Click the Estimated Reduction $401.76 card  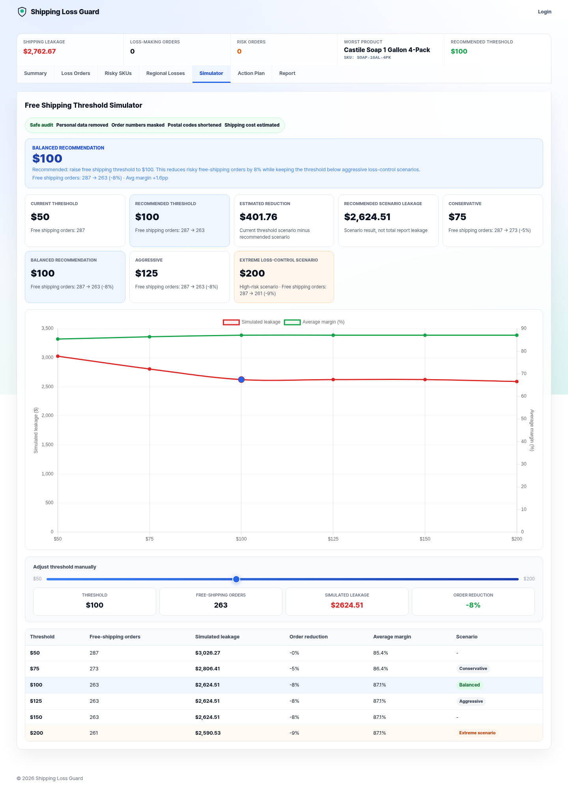(284, 221)
